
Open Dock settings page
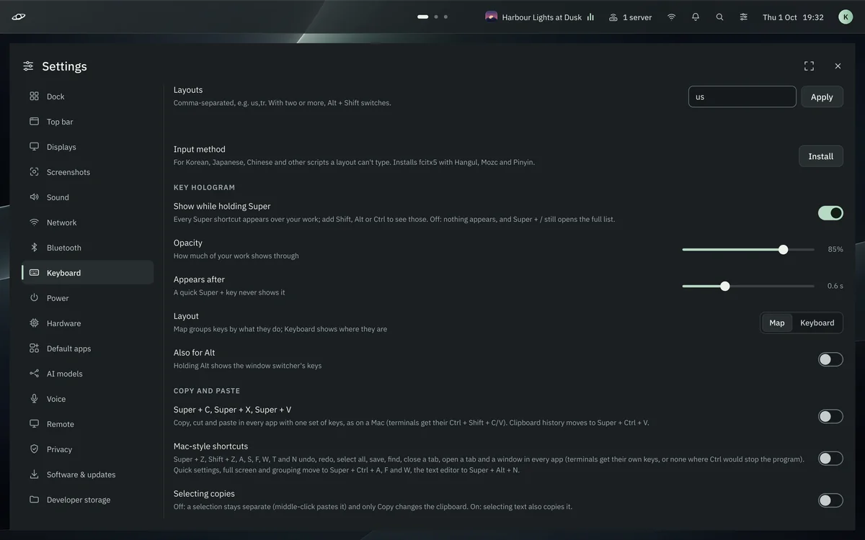[x=87, y=96]
